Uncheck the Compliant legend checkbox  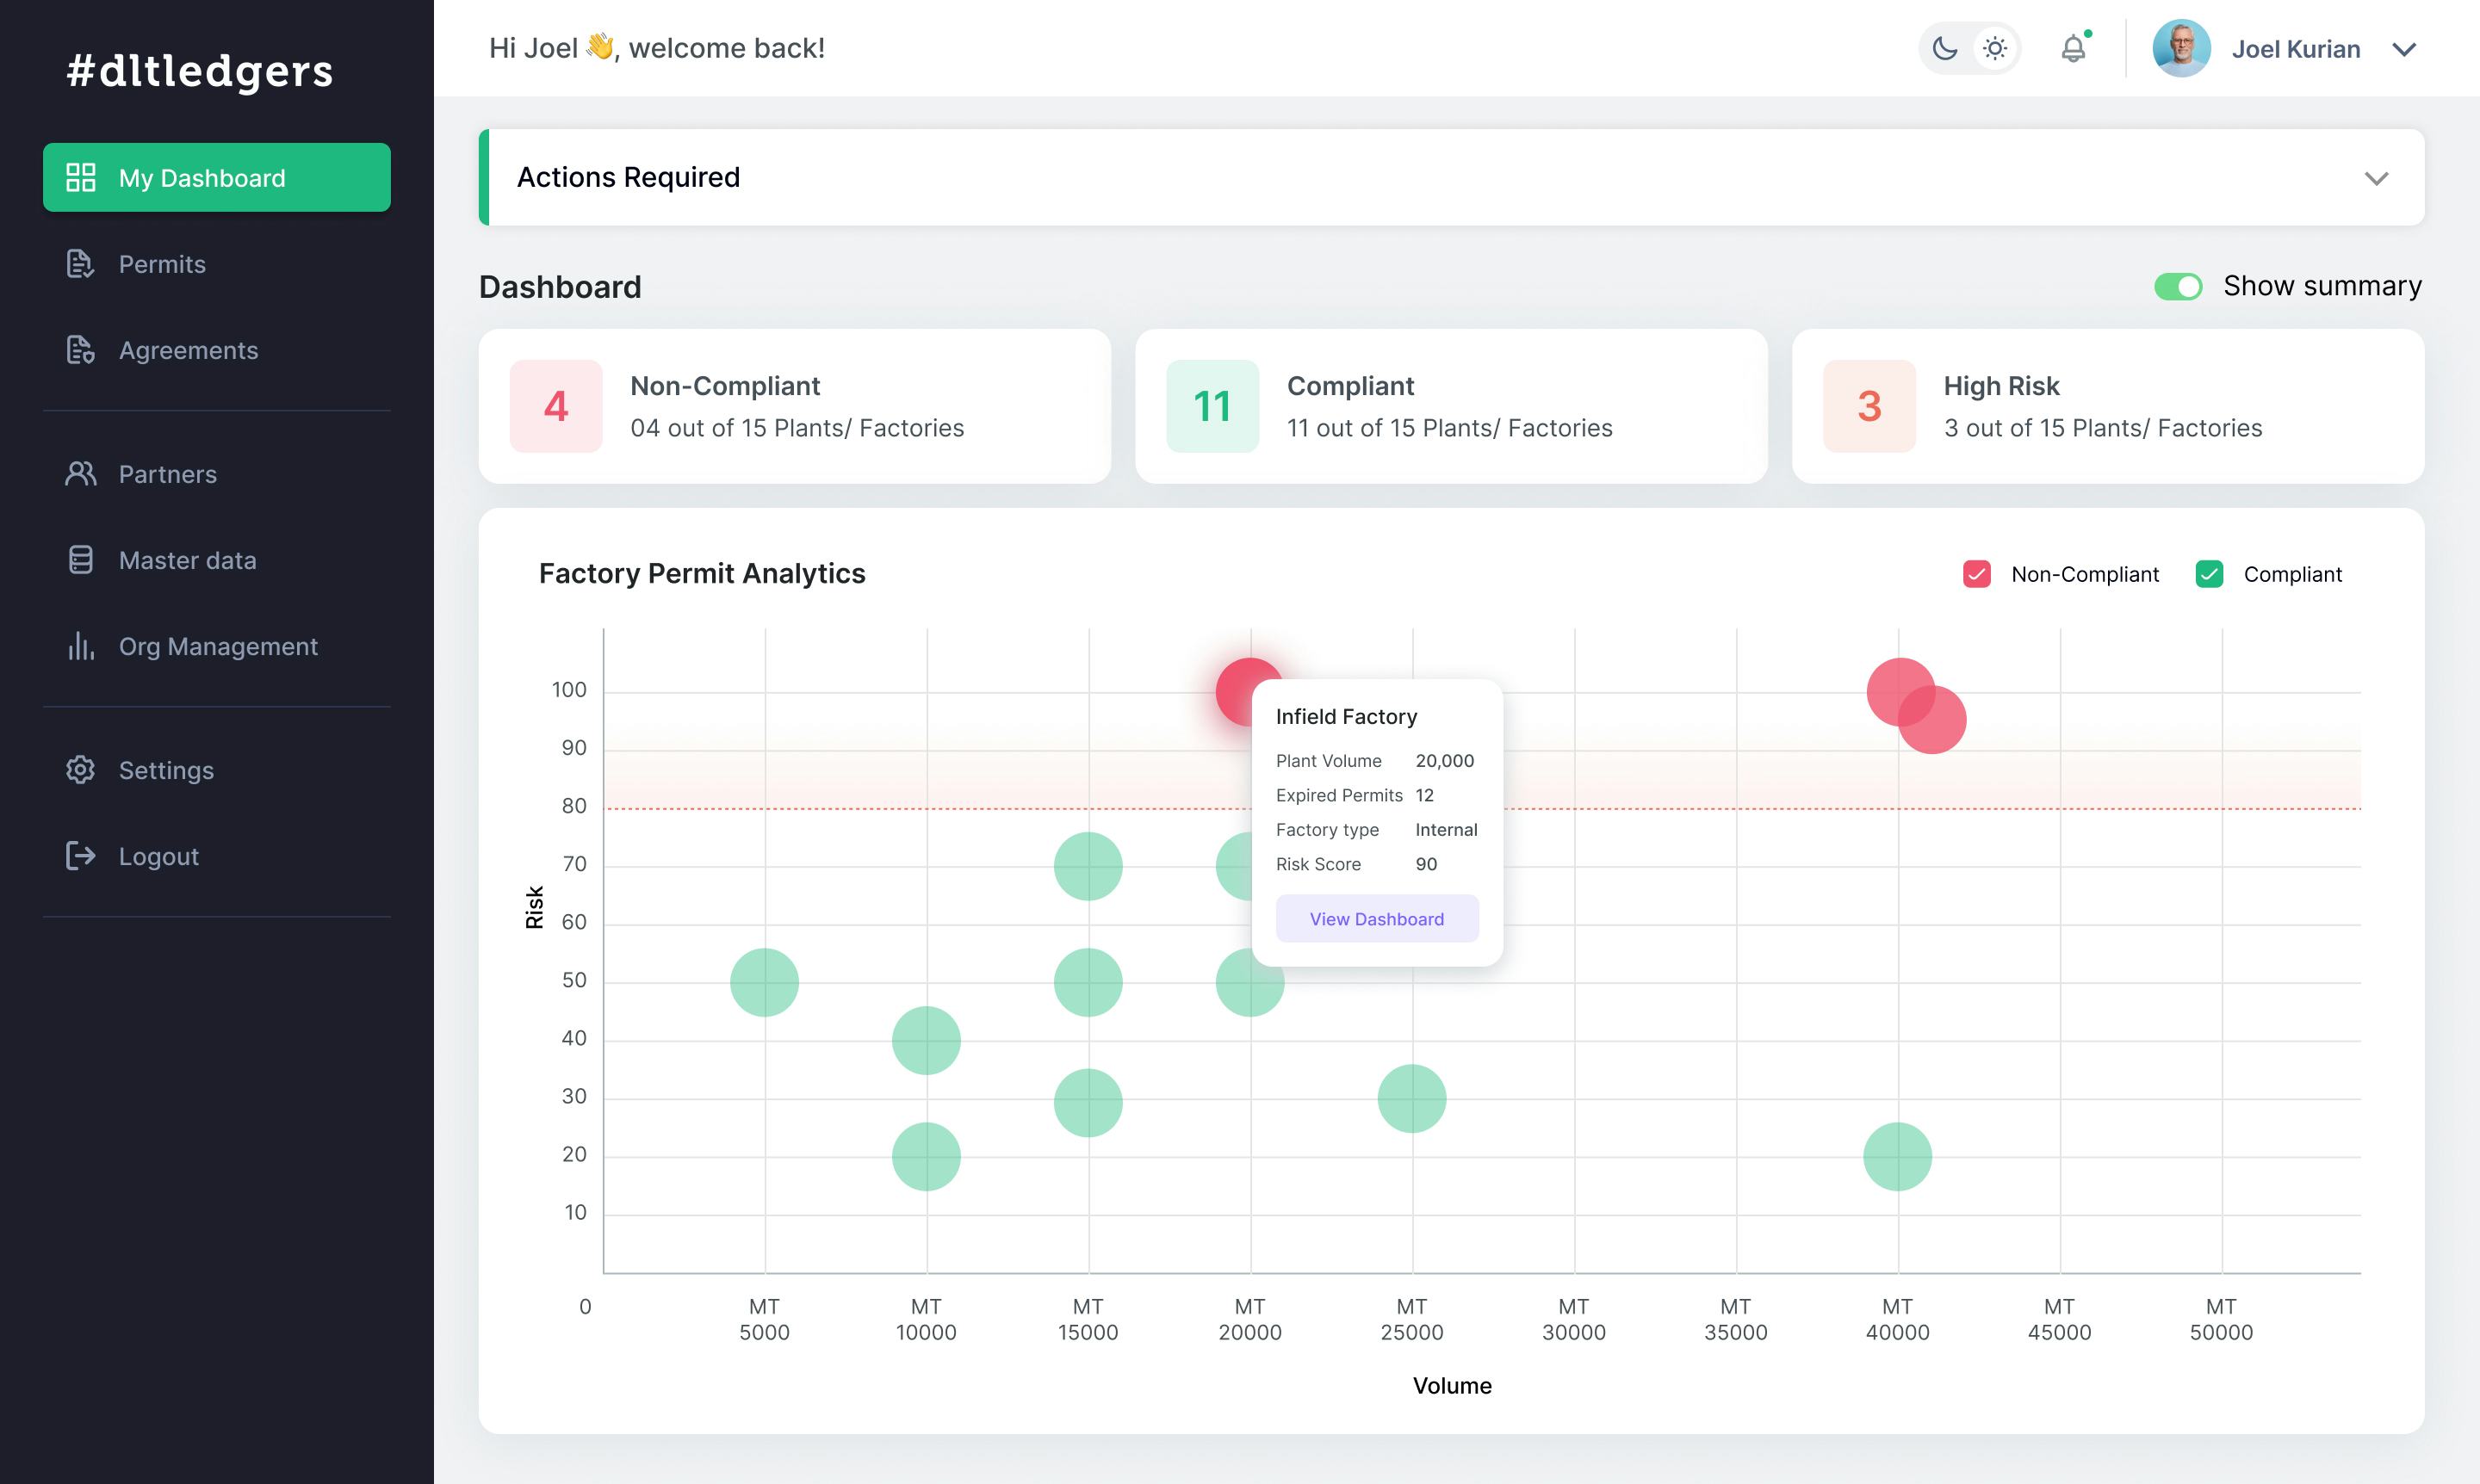pyautogui.click(x=2210, y=574)
